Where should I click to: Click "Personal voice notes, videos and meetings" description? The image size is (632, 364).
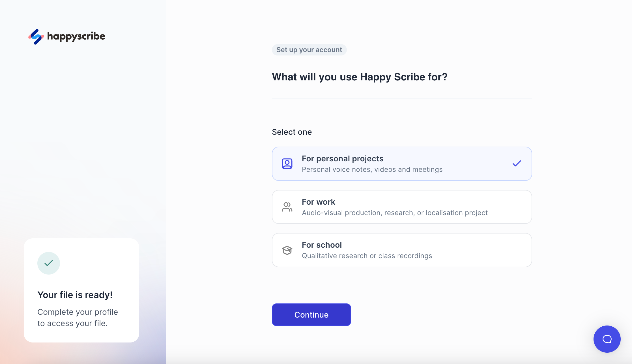click(372, 170)
